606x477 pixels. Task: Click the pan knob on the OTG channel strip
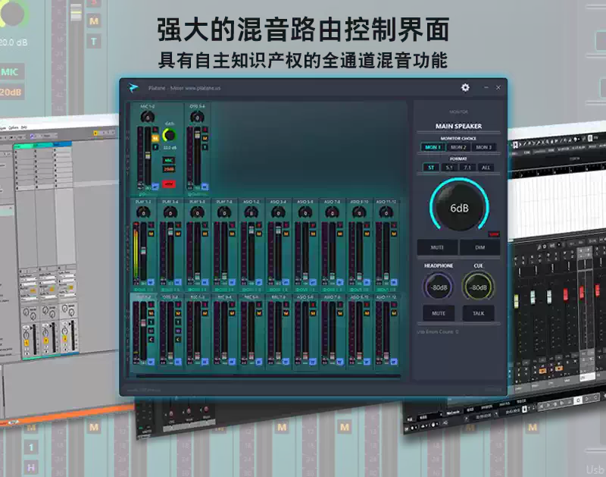tap(197, 117)
